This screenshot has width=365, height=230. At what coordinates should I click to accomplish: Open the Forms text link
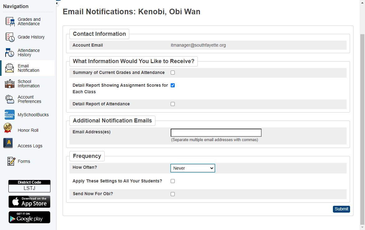coord(24,161)
